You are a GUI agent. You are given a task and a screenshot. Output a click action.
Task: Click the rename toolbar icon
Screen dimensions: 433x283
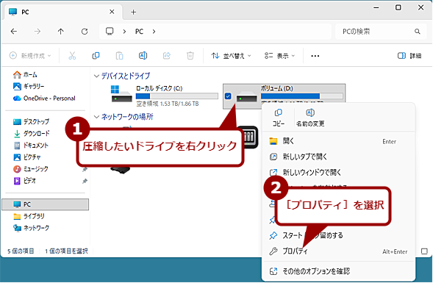[x=143, y=56]
